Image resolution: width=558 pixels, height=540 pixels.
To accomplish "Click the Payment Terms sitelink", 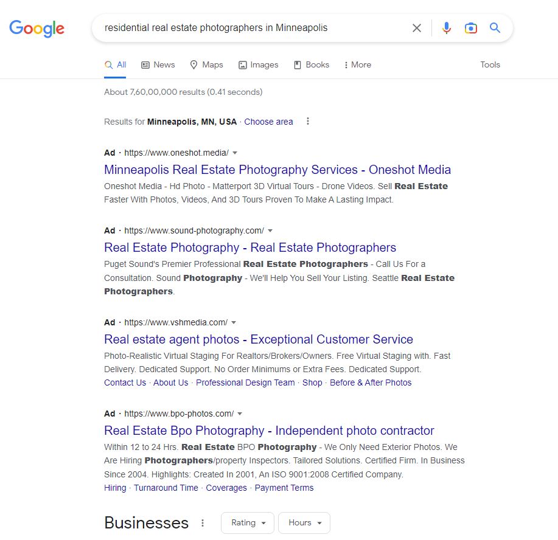I will tap(284, 488).
